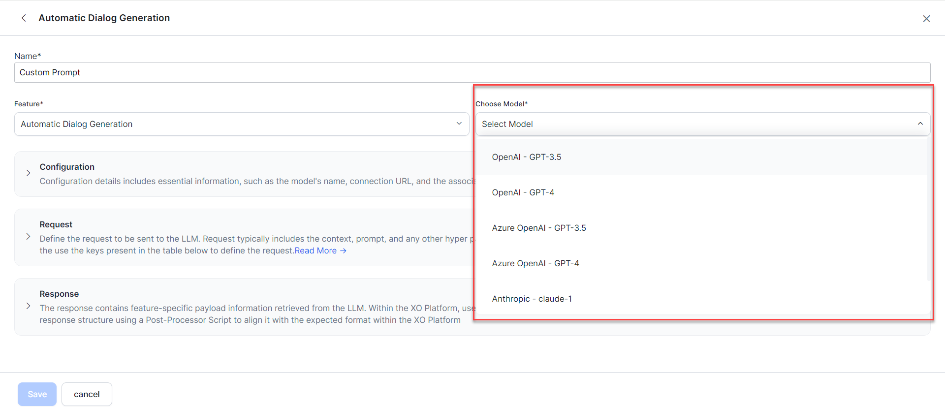Viewport: 945px width, 407px height.
Task: Expand the Response section chevron
Action: pyautogui.click(x=28, y=306)
